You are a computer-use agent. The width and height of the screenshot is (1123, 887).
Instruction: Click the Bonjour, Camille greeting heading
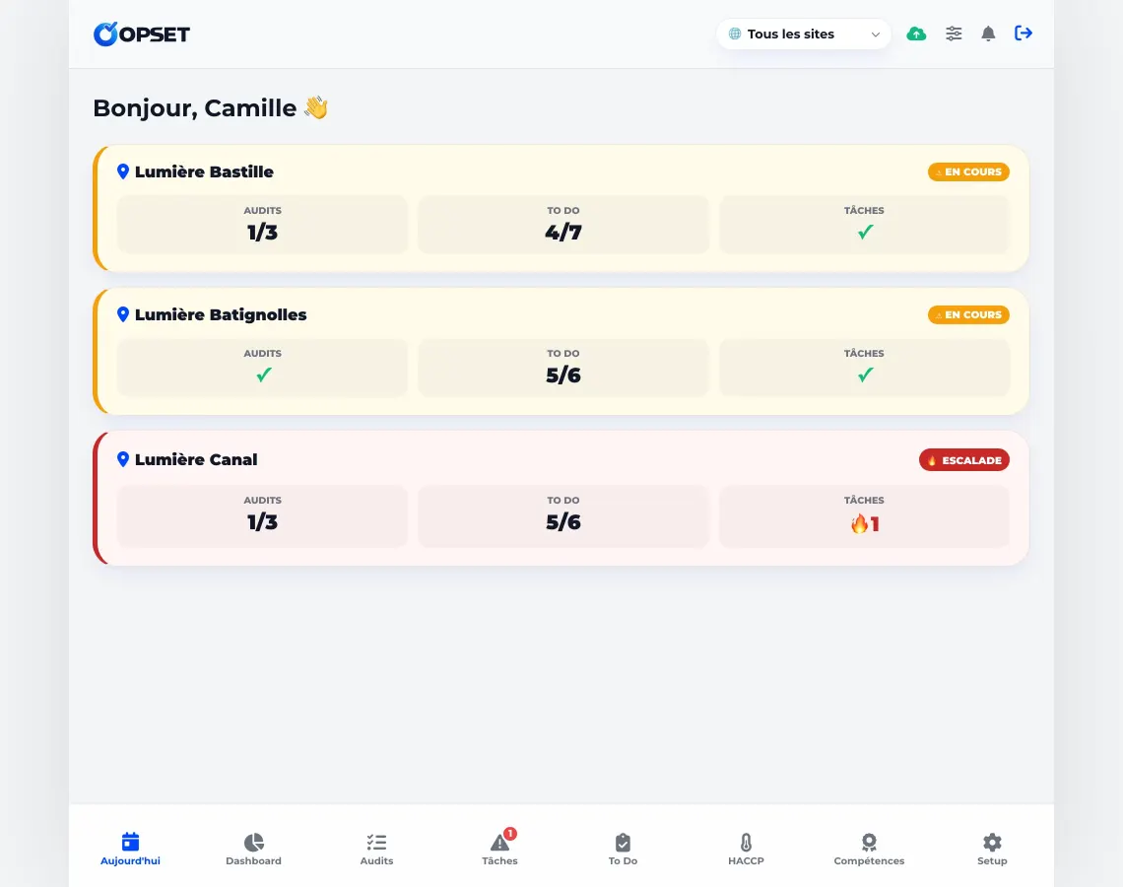(x=211, y=107)
